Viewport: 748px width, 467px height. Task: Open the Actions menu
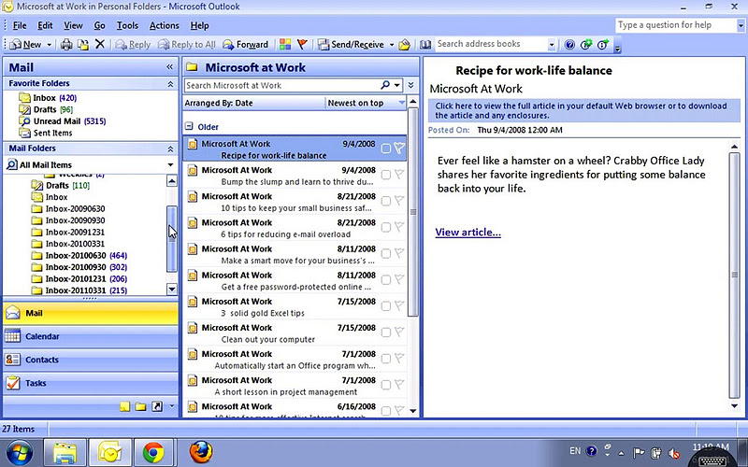tap(165, 26)
